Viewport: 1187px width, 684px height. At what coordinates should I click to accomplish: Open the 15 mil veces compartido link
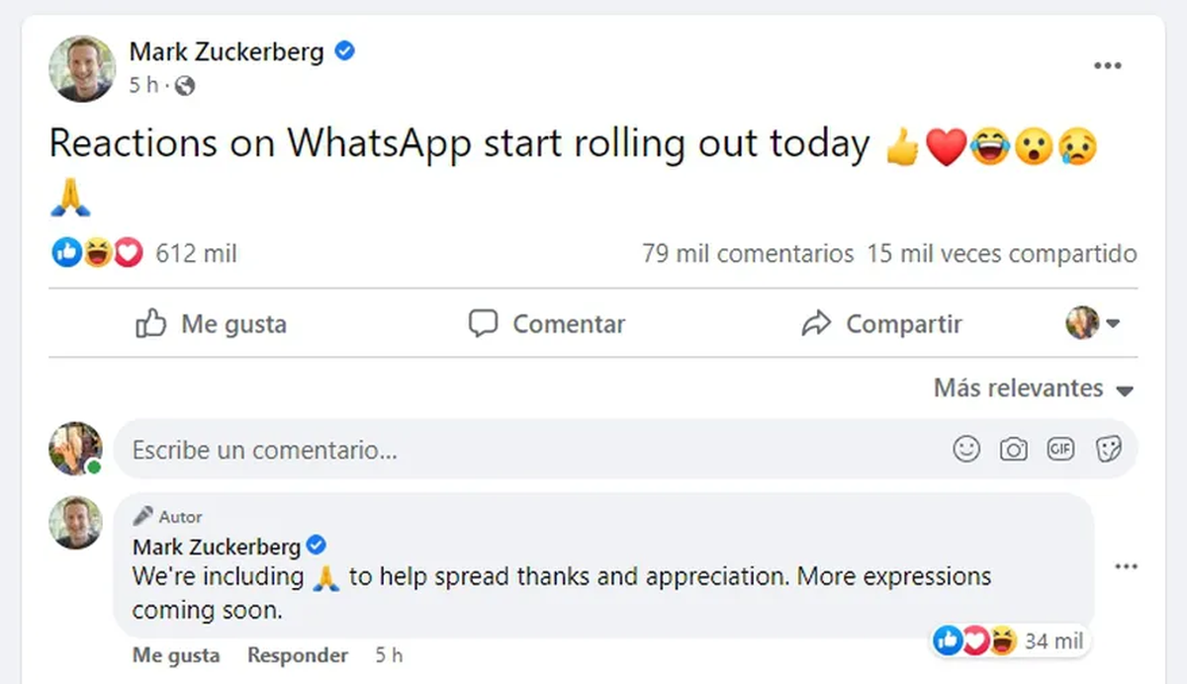point(1001,254)
